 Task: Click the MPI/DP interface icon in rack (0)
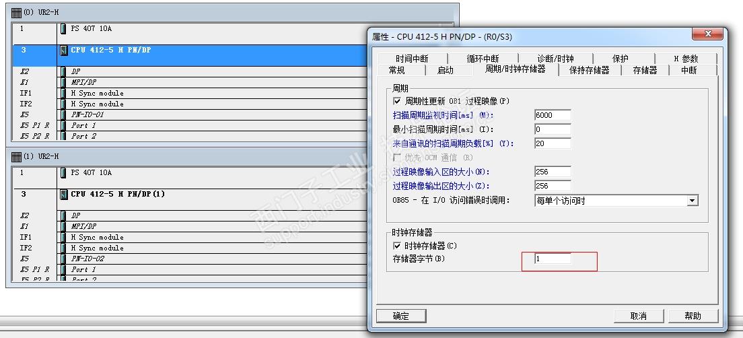click(x=63, y=83)
